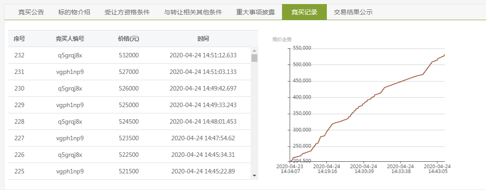The width and height of the screenshot is (486, 190).
Task: Click bidder vgph1np9 in row 225
Action: coord(70,171)
